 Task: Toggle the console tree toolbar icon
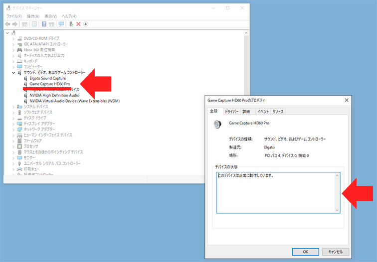point(24,24)
